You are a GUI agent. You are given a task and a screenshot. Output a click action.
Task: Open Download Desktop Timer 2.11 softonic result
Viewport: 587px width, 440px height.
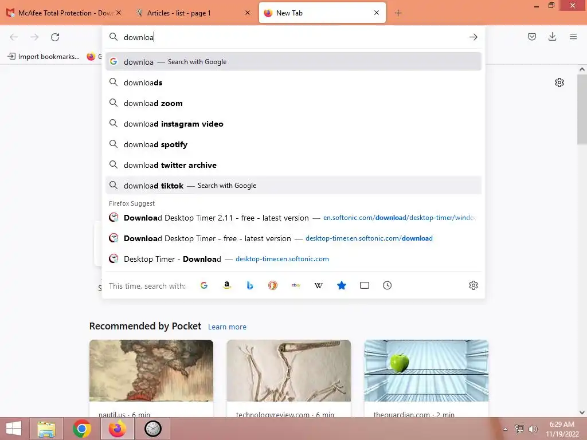click(293, 218)
